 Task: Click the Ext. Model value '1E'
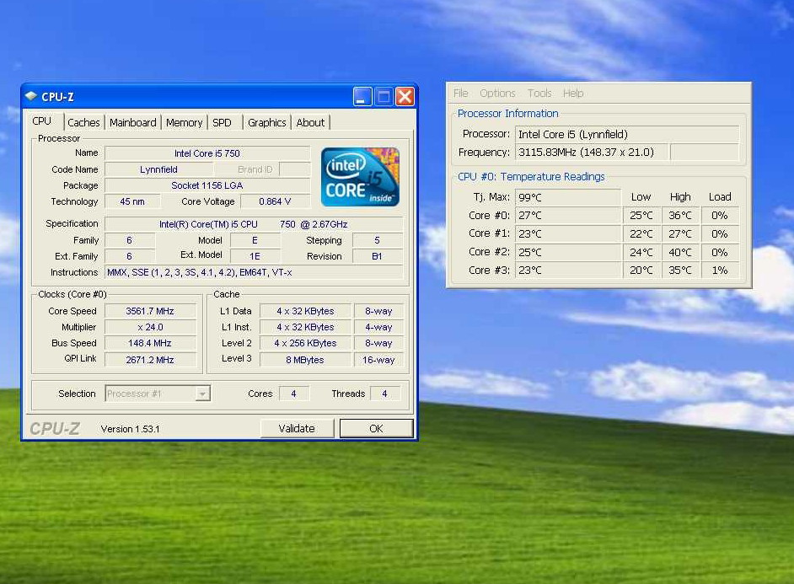pos(255,256)
